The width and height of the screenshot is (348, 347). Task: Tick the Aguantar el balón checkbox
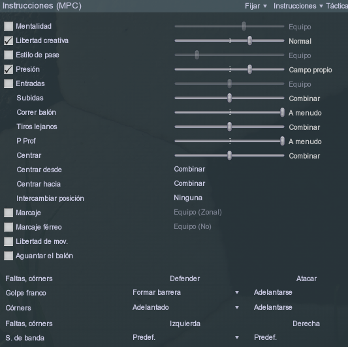pos(8,256)
